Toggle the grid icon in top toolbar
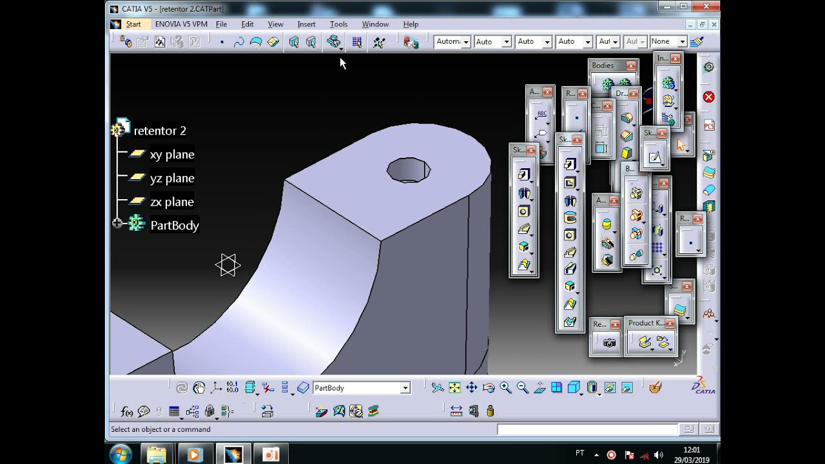Image resolution: width=825 pixels, height=464 pixels. click(356, 42)
